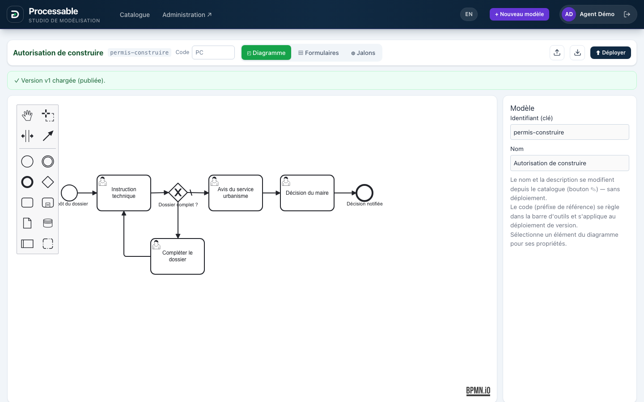This screenshot has width=644, height=402.
Task: Create an intermediate event from palette
Action: (x=48, y=161)
